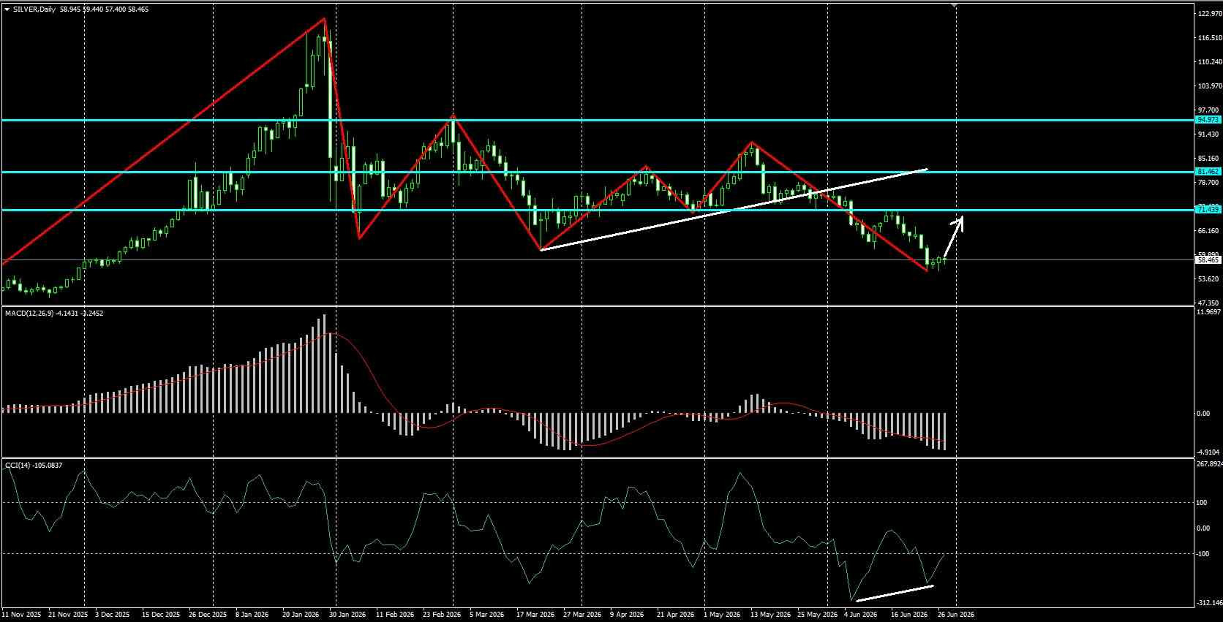Click the 17 Mar 2026 date label
Image resolution: width=1223 pixels, height=622 pixels.
(x=536, y=615)
